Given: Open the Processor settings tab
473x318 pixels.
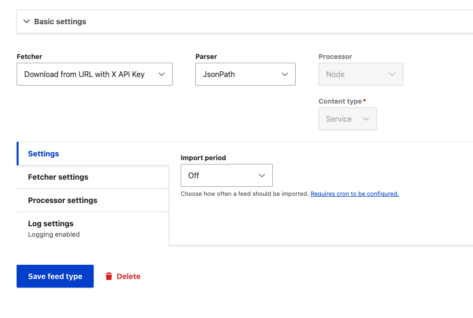Looking at the screenshot, I should [62, 200].
